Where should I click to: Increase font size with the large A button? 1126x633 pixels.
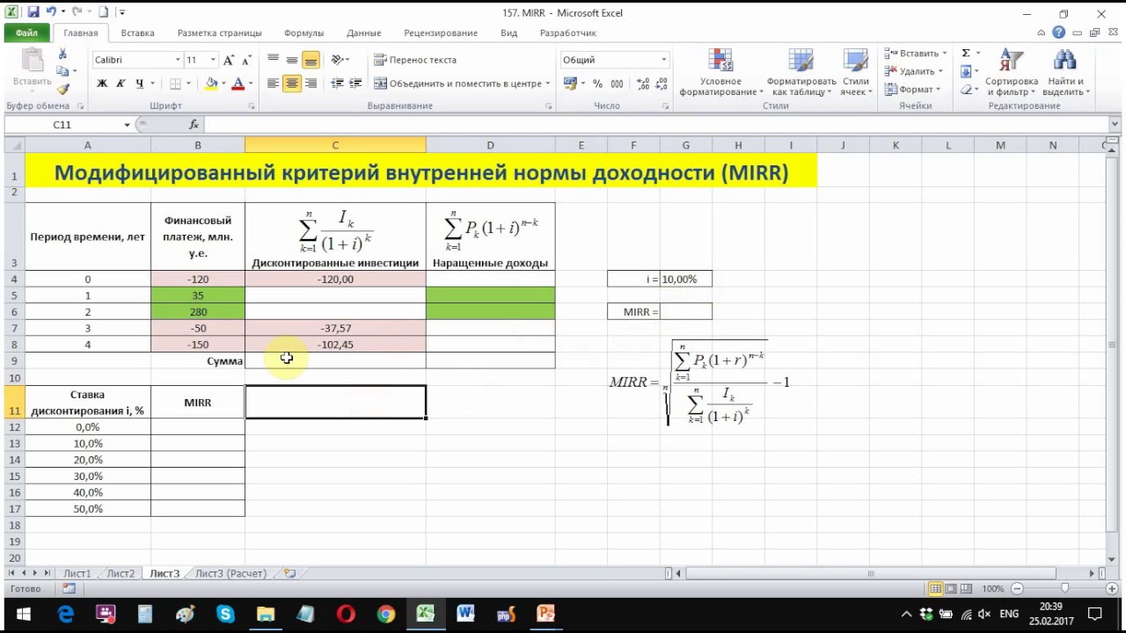pos(229,60)
